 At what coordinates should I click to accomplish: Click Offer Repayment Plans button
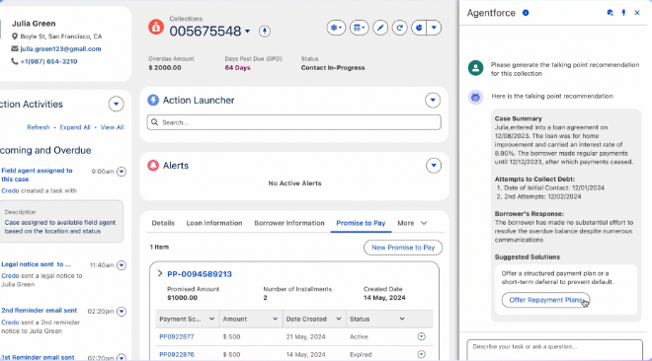tap(545, 300)
